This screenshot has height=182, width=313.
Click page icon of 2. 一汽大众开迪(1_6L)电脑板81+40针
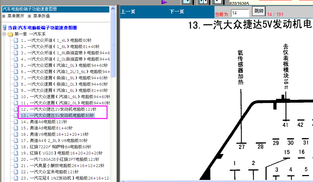coord(16,47)
